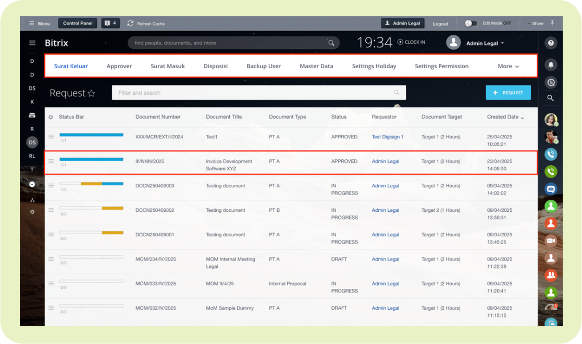Open the sitemap icon in left sidebar
The height and width of the screenshot is (344, 582).
[x=32, y=200]
